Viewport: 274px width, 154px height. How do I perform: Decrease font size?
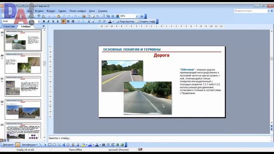pos(93,21)
